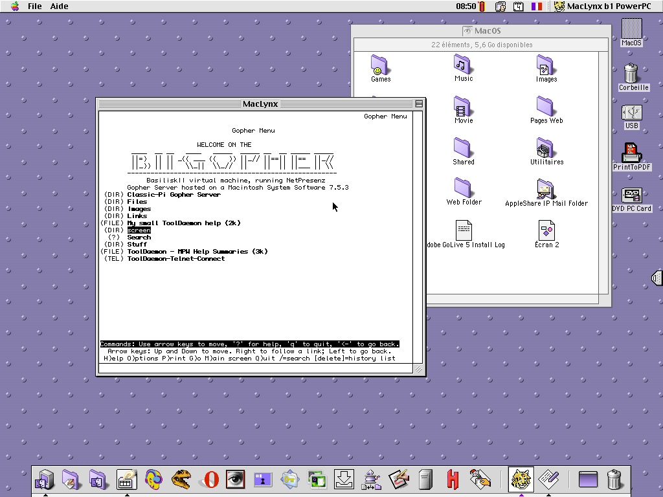
Task: Select the Utilitaires folder
Action: (x=546, y=151)
